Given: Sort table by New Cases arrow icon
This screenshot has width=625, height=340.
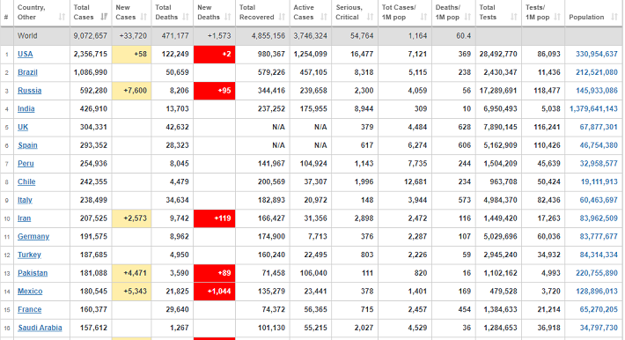Looking at the screenshot, I should pyautogui.click(x=143, y=17).
